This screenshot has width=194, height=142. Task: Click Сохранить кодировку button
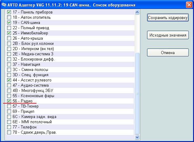[x=168, y=18]
